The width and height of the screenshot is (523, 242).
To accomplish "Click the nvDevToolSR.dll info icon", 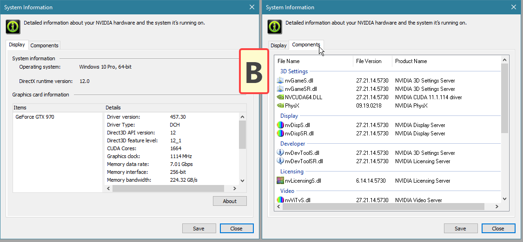I will (x=280, y=161).
